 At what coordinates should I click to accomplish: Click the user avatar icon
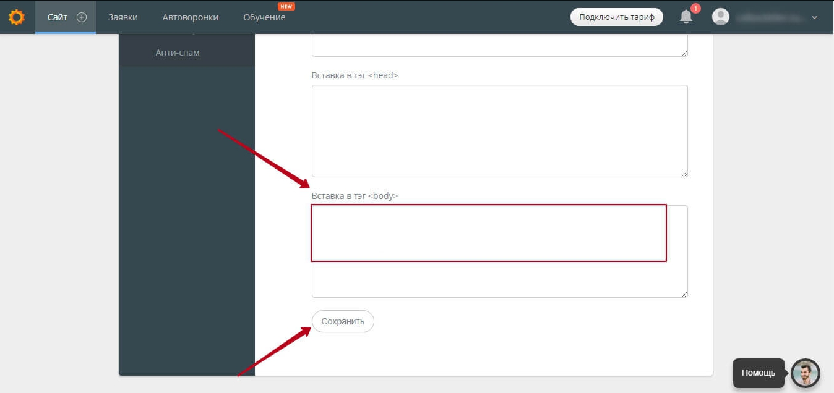pos(721,17)
